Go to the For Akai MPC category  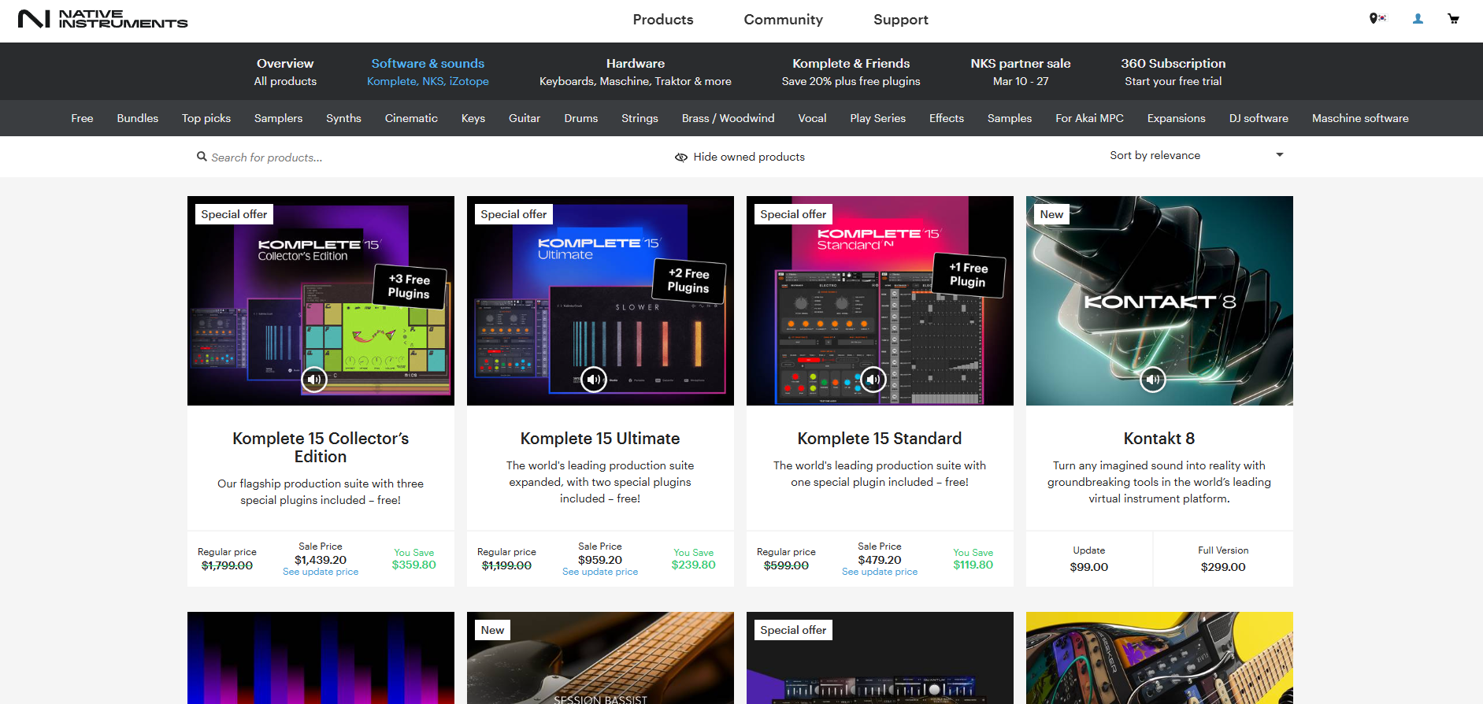(1090, 118)
